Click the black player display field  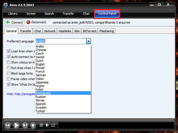pyautogui.click(x=116, y=125)
